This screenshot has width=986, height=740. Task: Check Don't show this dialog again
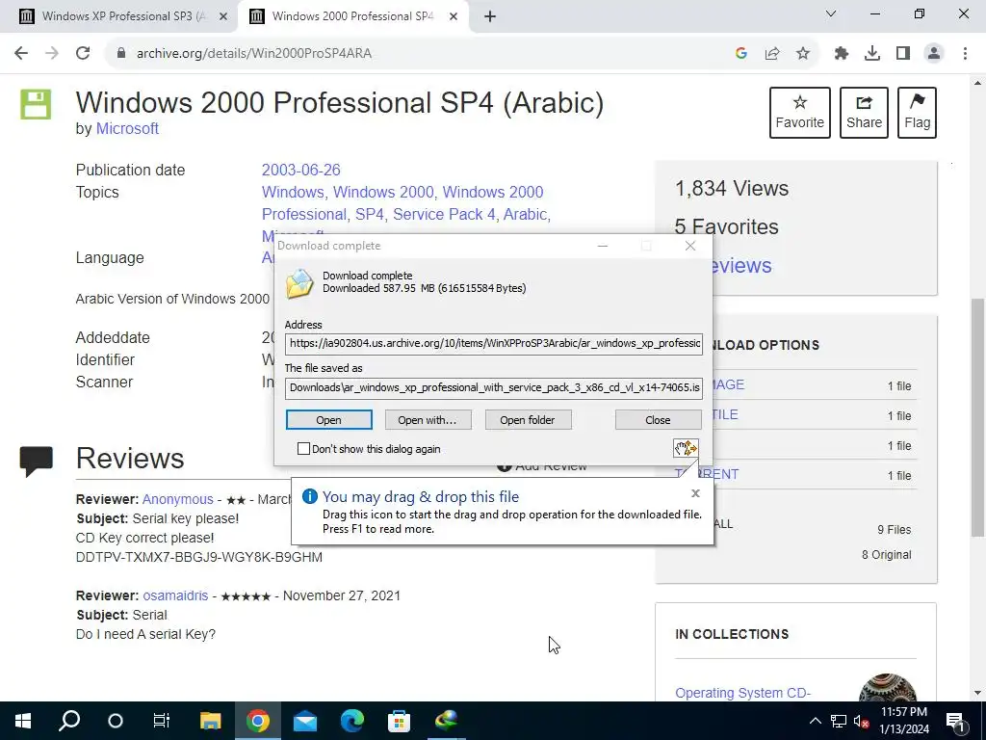[x=303, y=449]
